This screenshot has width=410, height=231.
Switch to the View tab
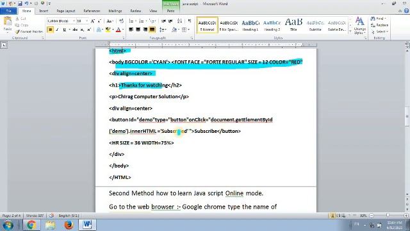click(x=153, y=11)
